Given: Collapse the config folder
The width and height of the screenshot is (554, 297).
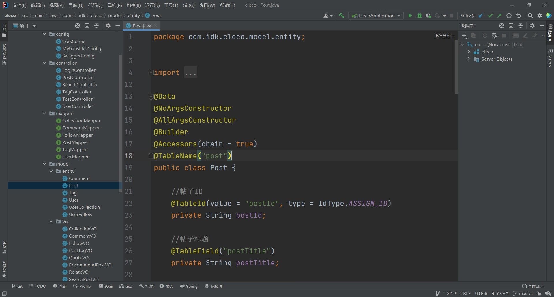Looking at the screenshot, I should [44, 34].
